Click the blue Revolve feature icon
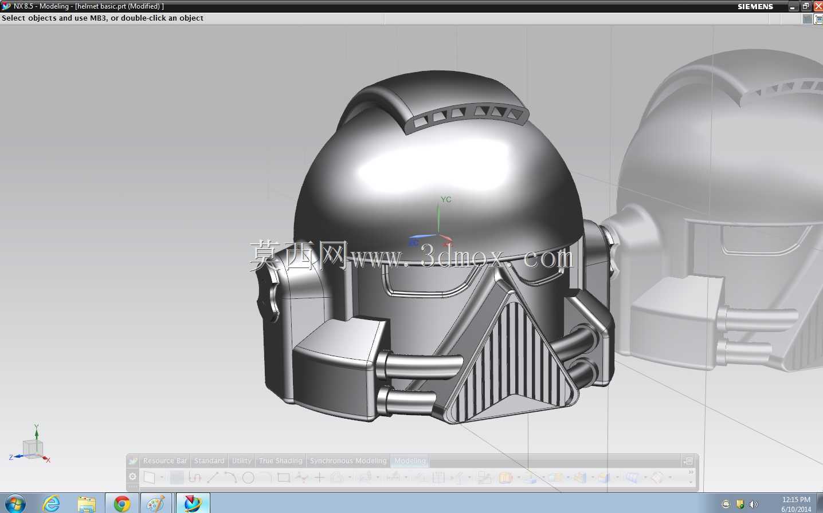 click(x=530, y=477)
